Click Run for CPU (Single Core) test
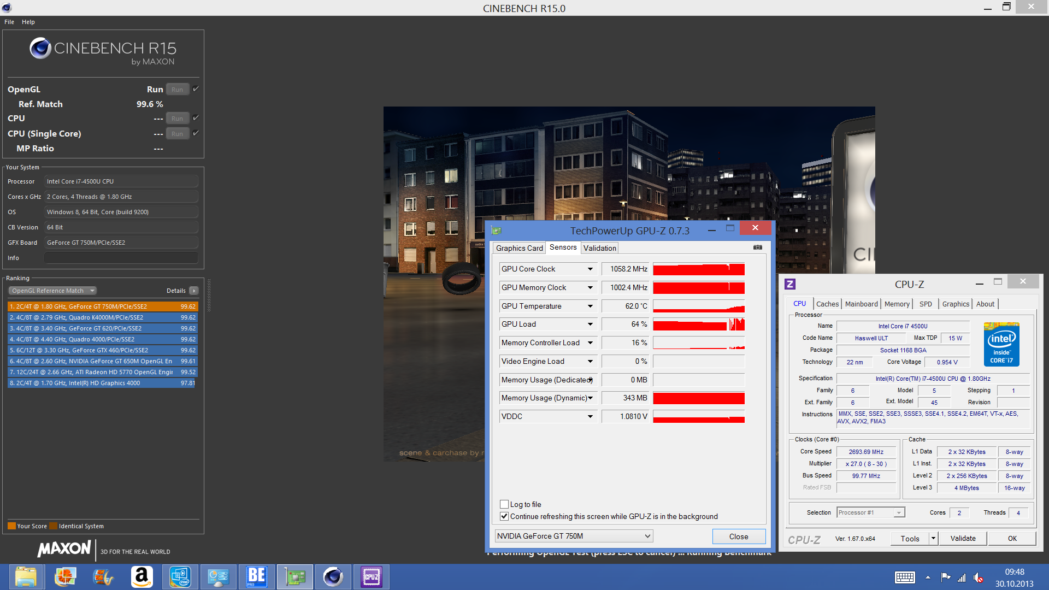The height and width of the screenshot is (590, 1049). tap(177, 134)
